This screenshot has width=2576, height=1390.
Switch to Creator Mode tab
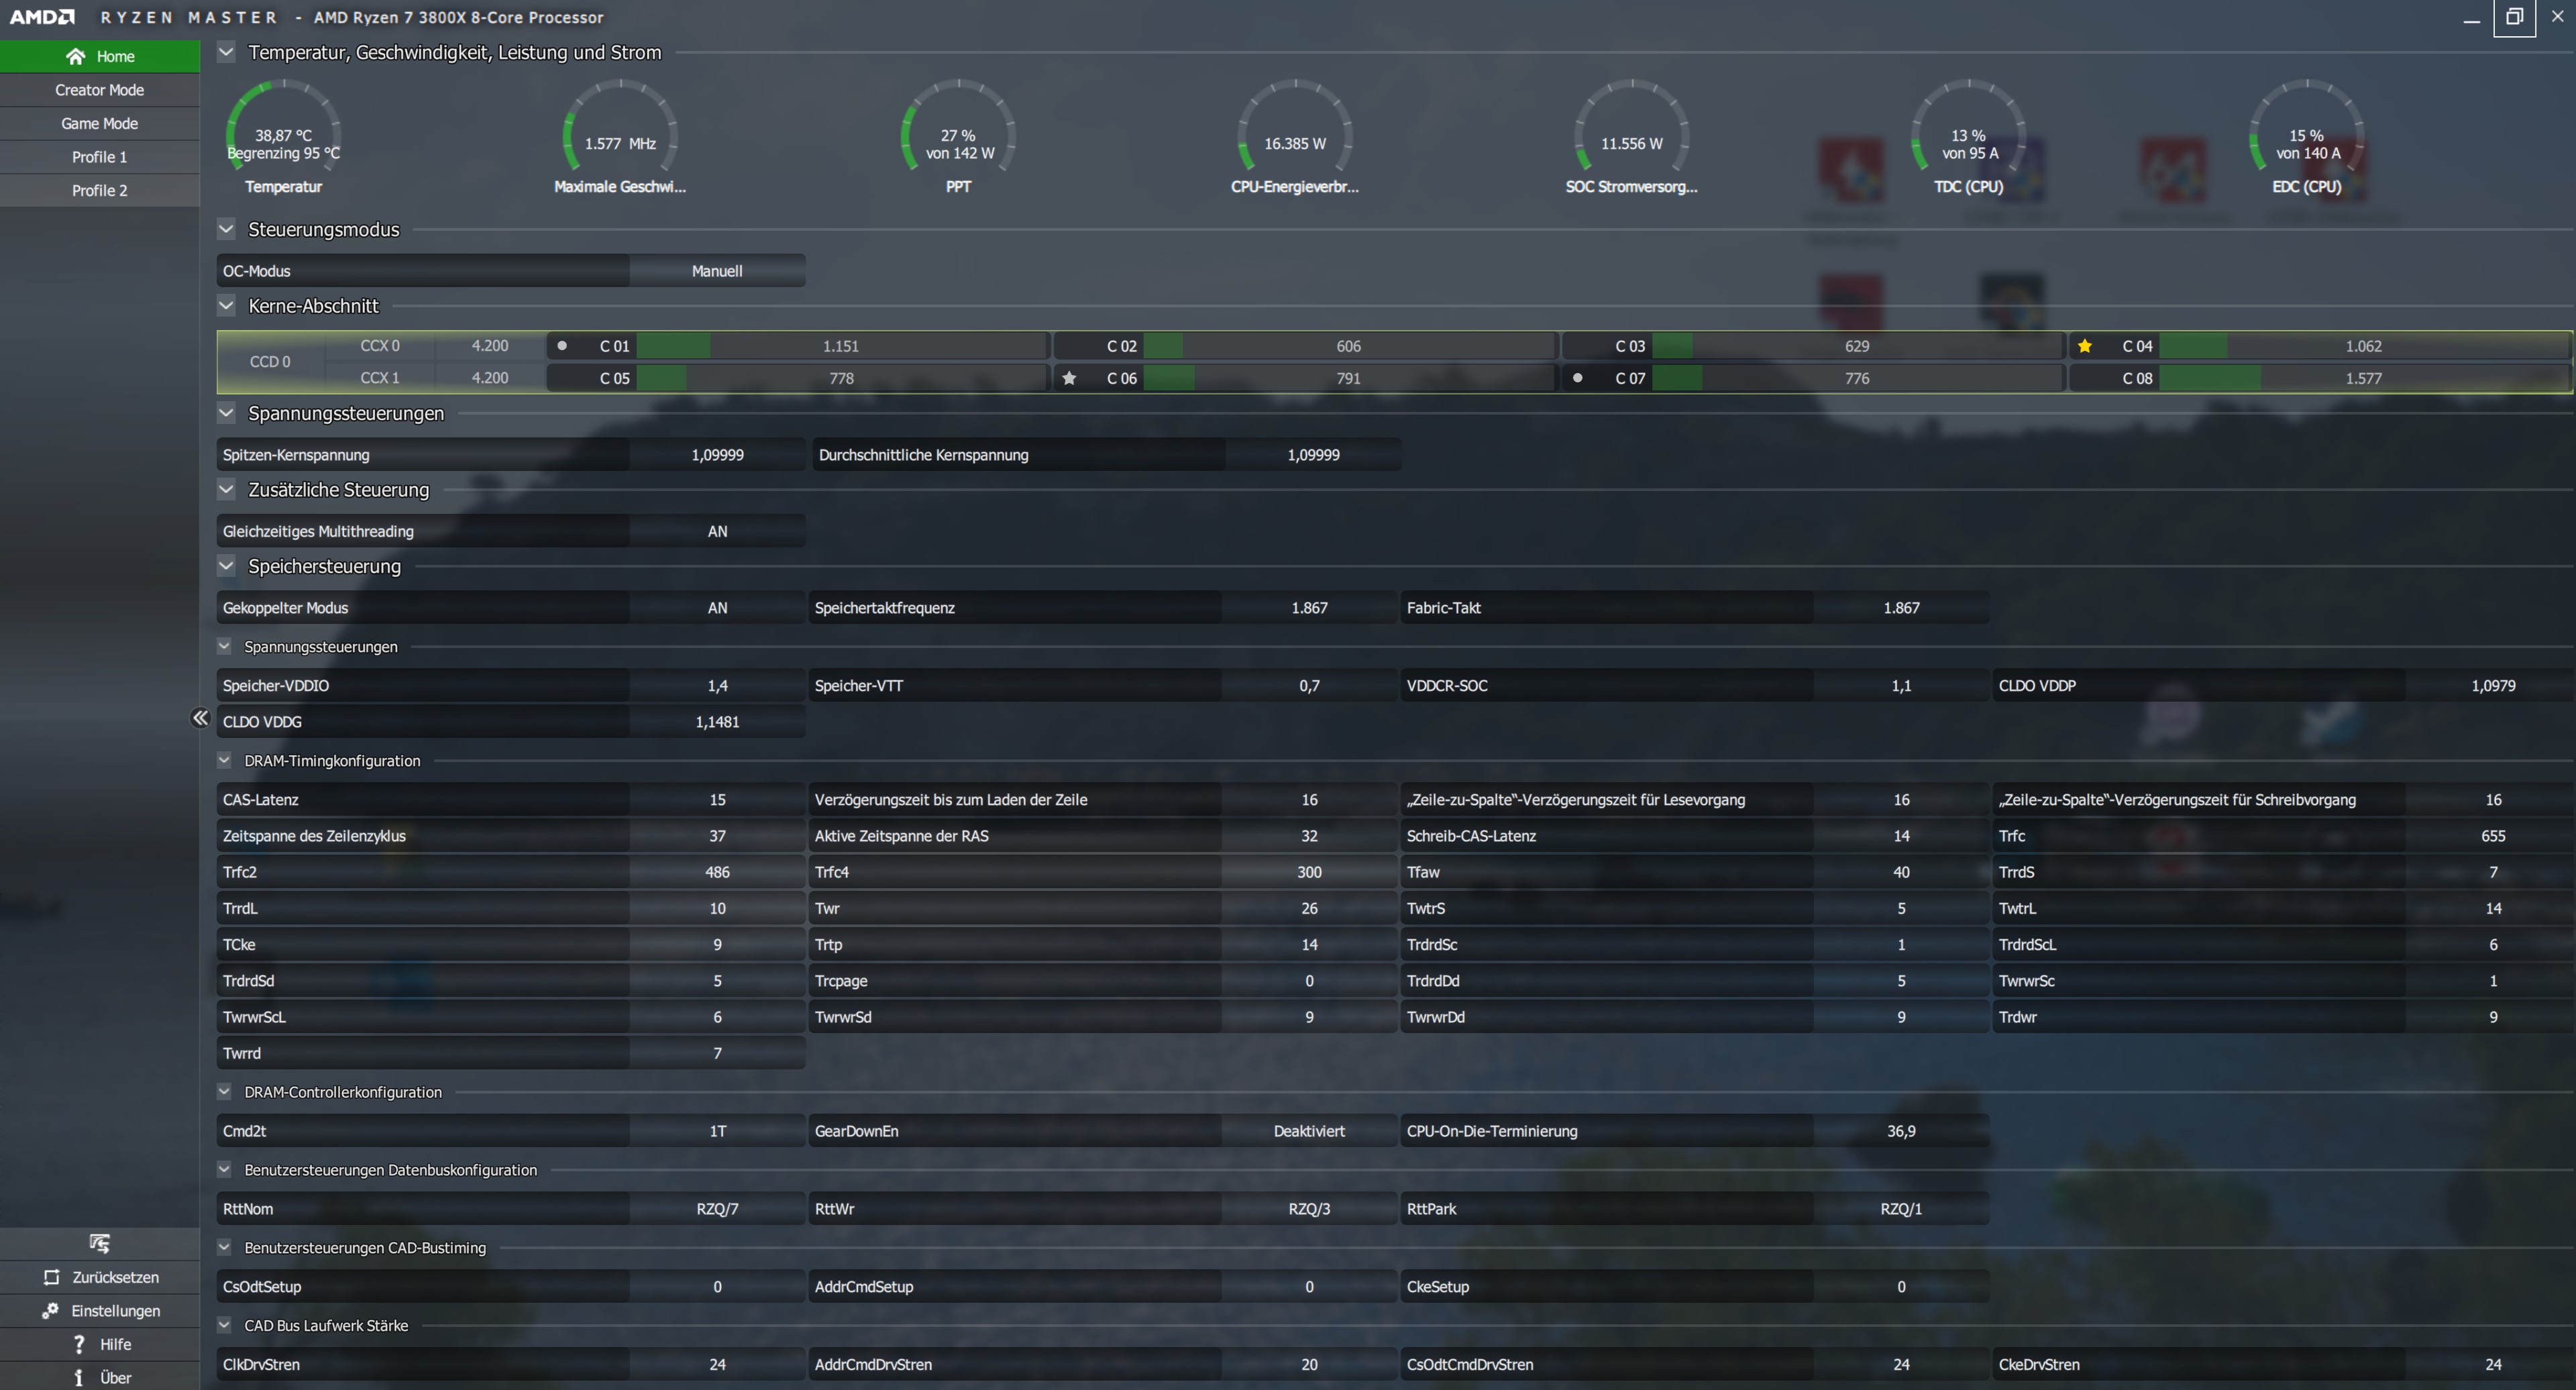point(99,90)
